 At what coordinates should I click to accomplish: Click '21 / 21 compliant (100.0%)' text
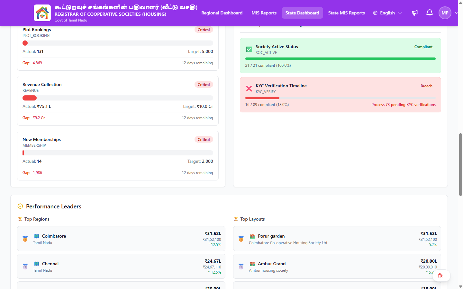tap(268, 66)
